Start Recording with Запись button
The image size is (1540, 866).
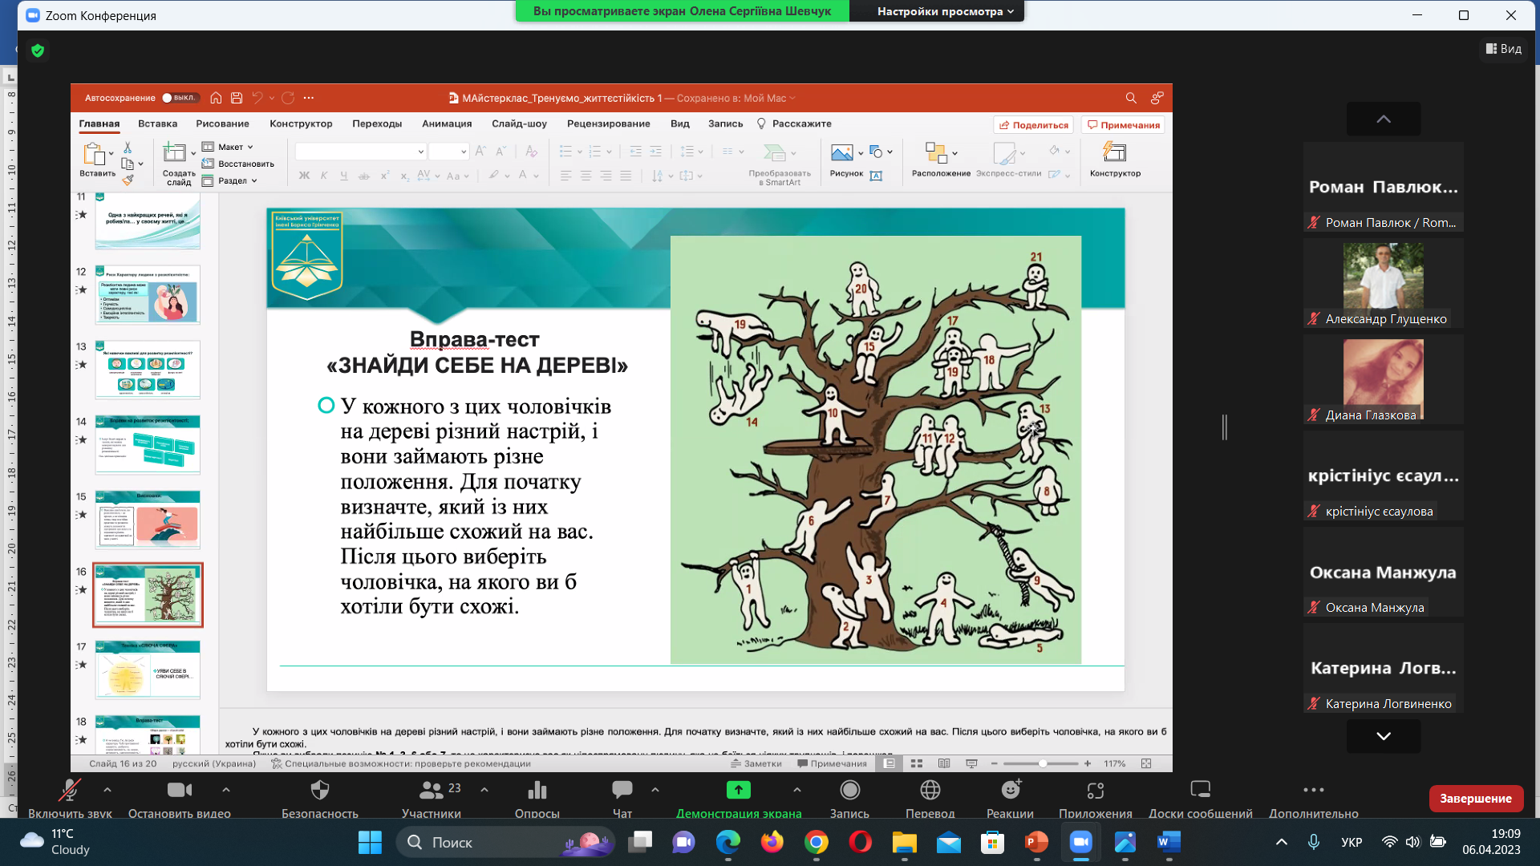click(849, 791)
